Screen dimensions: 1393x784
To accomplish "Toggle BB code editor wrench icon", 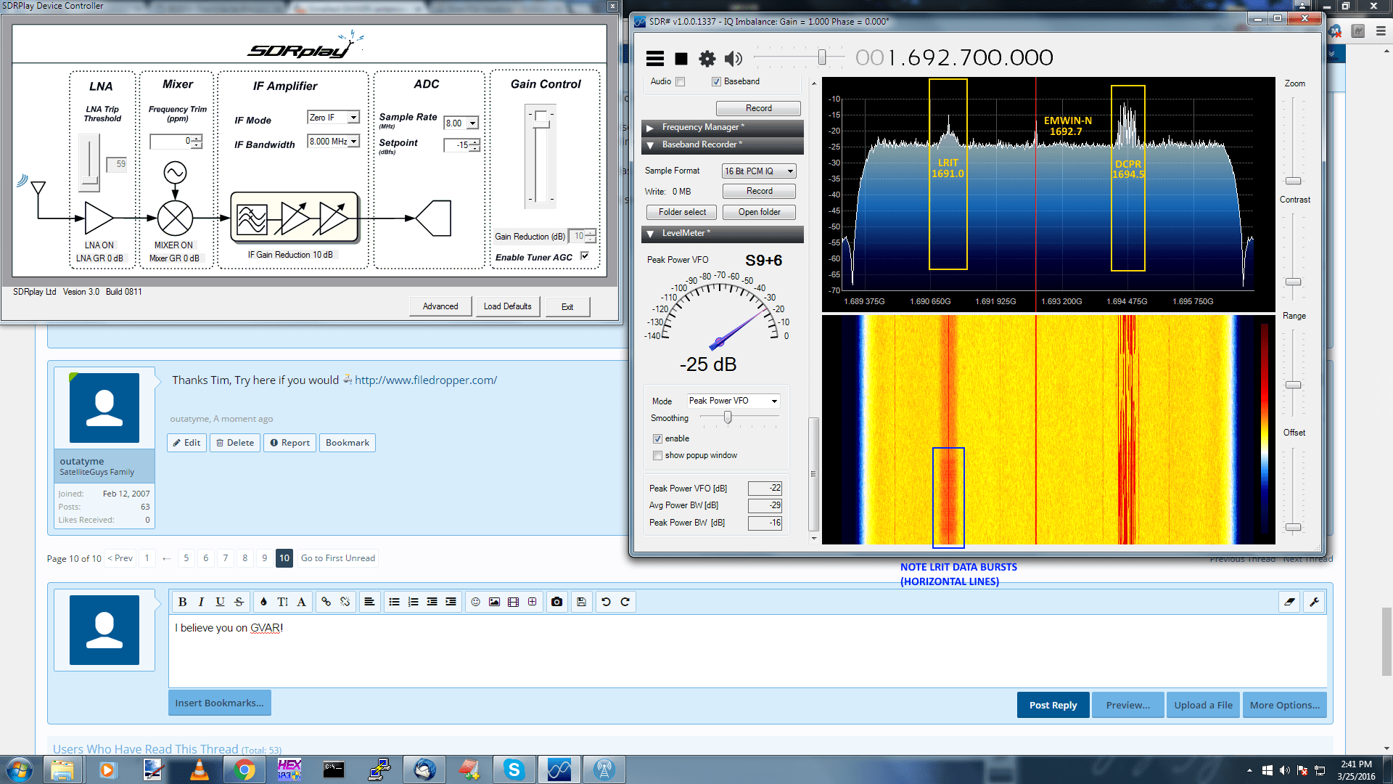I will click(x=1314, y=602).
